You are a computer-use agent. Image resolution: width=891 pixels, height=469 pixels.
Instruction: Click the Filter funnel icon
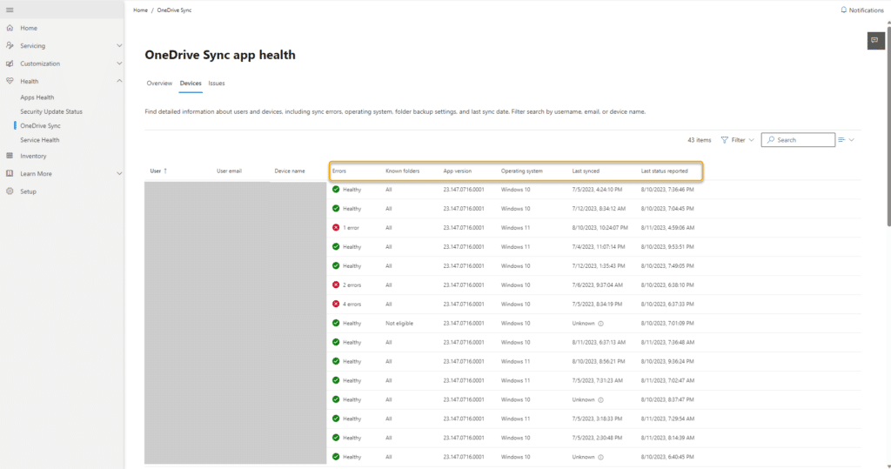(x=724, y=140)
